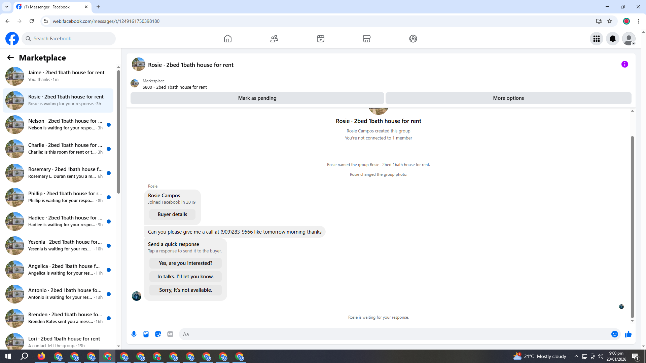Screen dimensions: 646x363
Task: View Rosie's Buyer details
Action: (x=172, y=214)
